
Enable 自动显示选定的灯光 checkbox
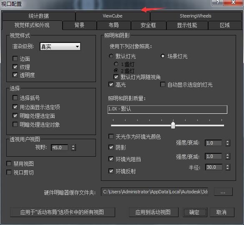163,85
